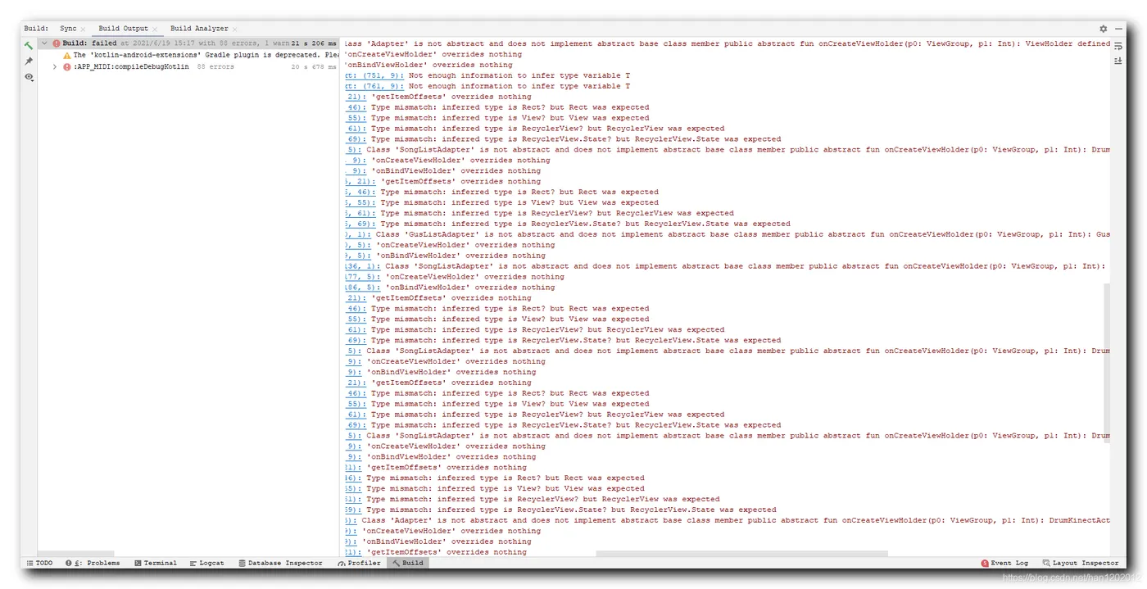Image resolution: width=1147 pixels, height=589 pixels.
Task: Select the Build Output tab
Action: 124,29
